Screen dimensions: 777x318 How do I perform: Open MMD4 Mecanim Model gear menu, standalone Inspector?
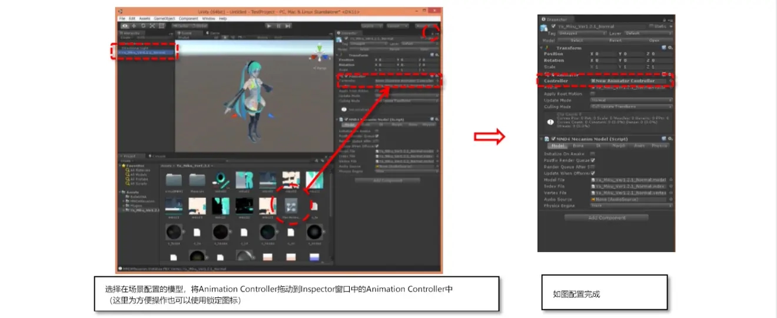coord(670,139)
